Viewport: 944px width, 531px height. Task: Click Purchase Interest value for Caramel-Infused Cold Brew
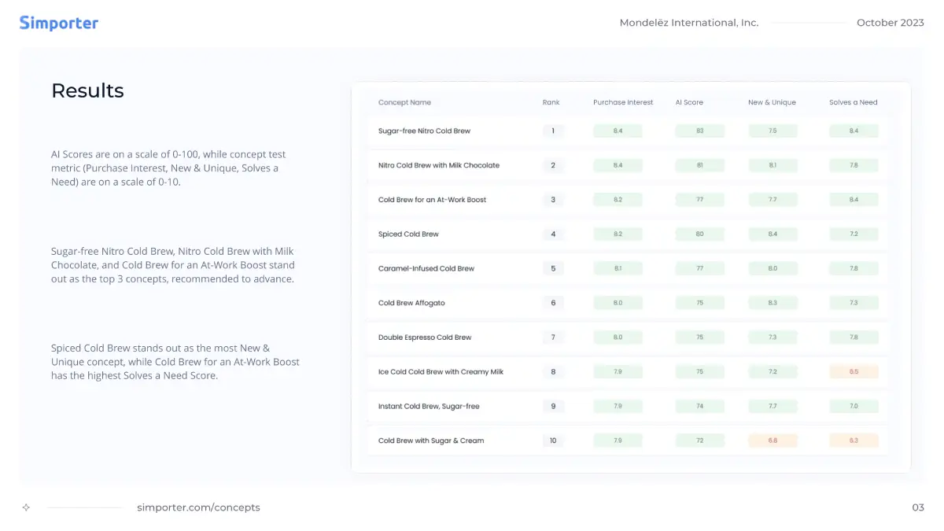[618, 268]
